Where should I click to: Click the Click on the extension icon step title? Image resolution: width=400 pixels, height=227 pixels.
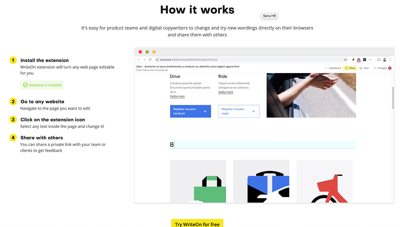click(53, 120)
